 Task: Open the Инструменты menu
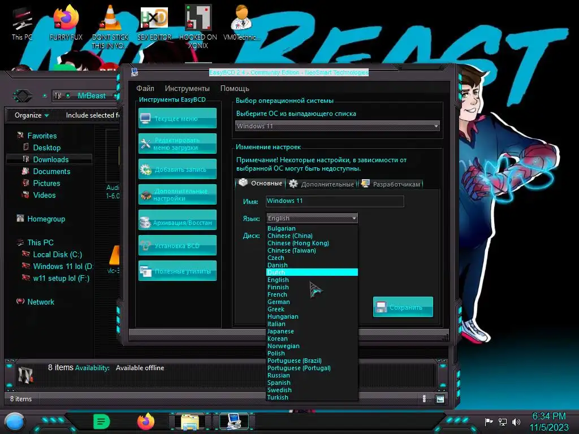187,89
